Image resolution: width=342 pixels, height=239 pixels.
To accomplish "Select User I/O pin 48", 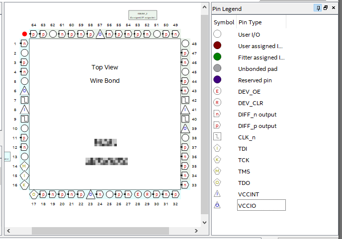I will pyautogui.click(x=185, y=44).
